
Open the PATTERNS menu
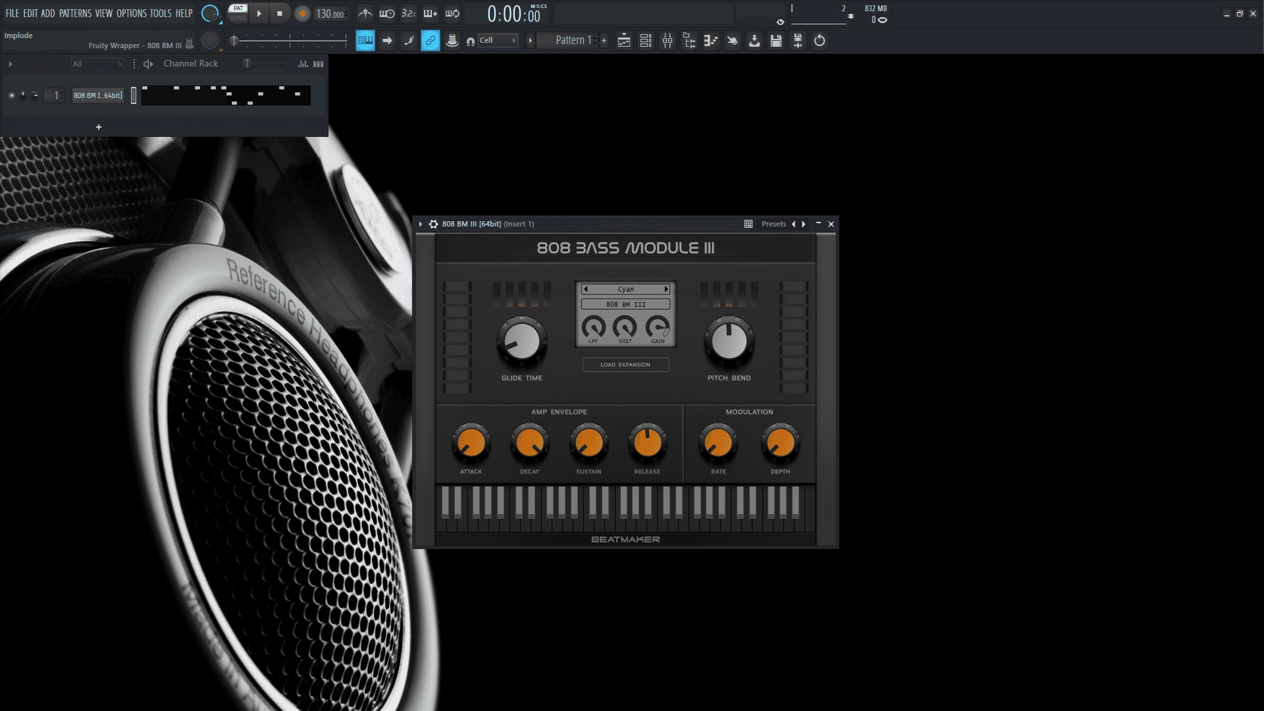75,13
